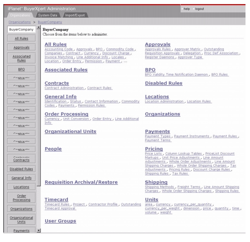The width and height of the screenshot is (250, 242).
Task: Click the sidebar scrollbar's down arrow
Action: pos(39,231)
